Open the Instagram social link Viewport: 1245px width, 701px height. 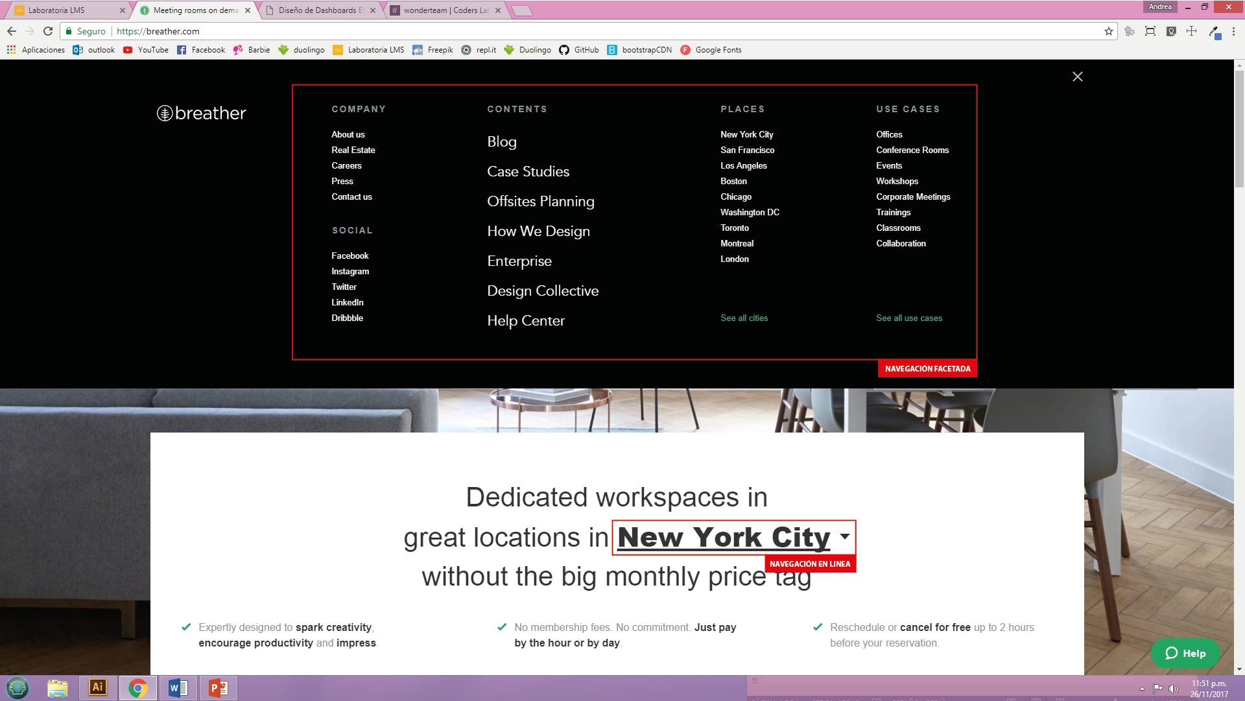[350, 271]
